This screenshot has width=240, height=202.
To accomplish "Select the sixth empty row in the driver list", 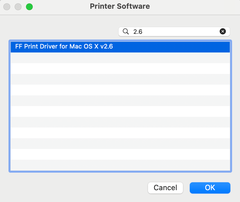I will pyautogui.click(x=120, y=111).
